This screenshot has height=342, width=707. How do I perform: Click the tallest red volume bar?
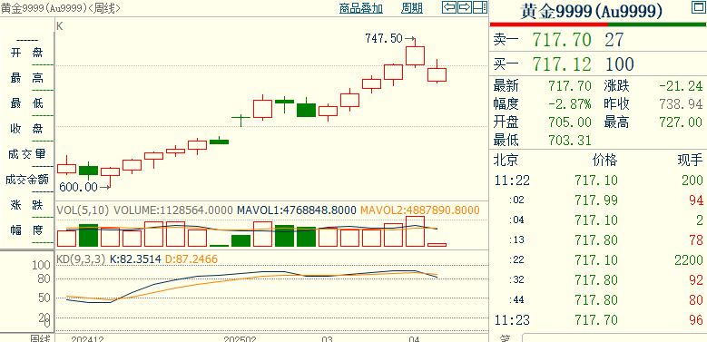point(416,231)
